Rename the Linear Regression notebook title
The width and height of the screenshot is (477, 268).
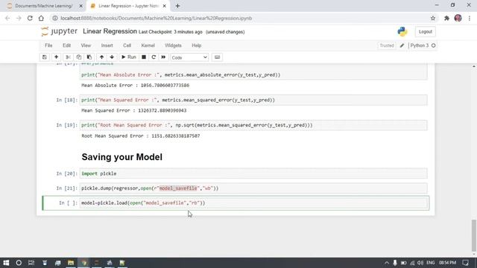(110, 31)
